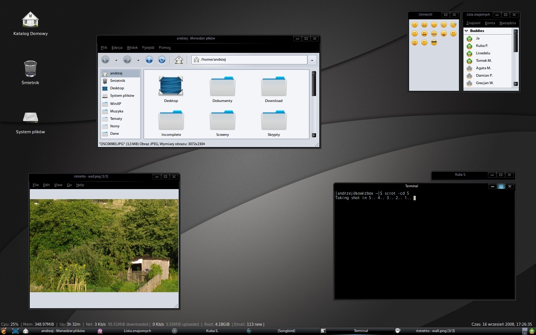Select the Screeny folder icon
This screenshot has width=536, height=335.
(x=222, y=120)
